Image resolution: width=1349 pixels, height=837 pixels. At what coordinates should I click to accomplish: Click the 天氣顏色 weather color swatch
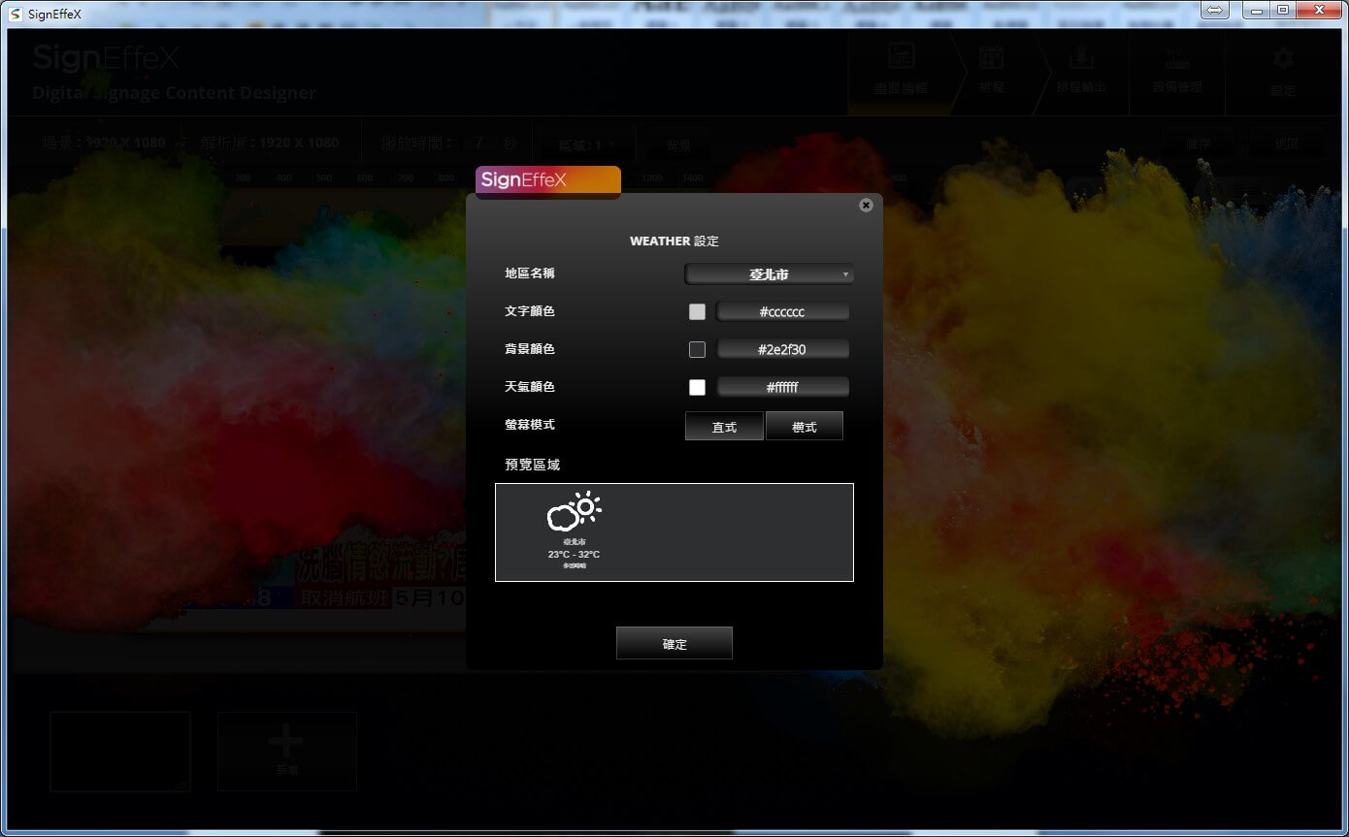point(697,387)
